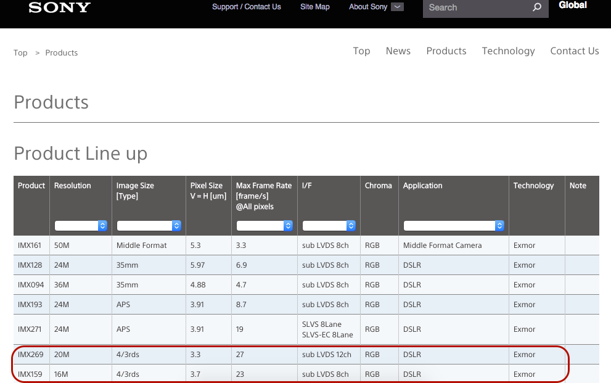611x383 pixels.
Task: Open the News navigation tab
Action: click(398, 51)
